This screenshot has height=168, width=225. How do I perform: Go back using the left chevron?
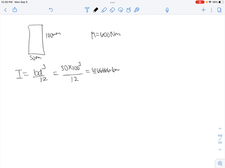pos(6,10)
